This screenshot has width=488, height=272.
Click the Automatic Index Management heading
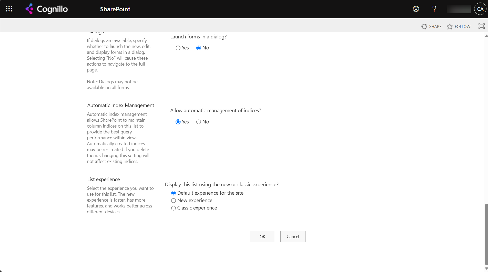[x=121, y=105]
